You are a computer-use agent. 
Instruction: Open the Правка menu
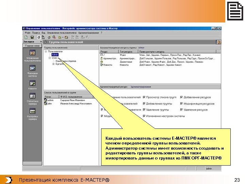pos(36,33)
